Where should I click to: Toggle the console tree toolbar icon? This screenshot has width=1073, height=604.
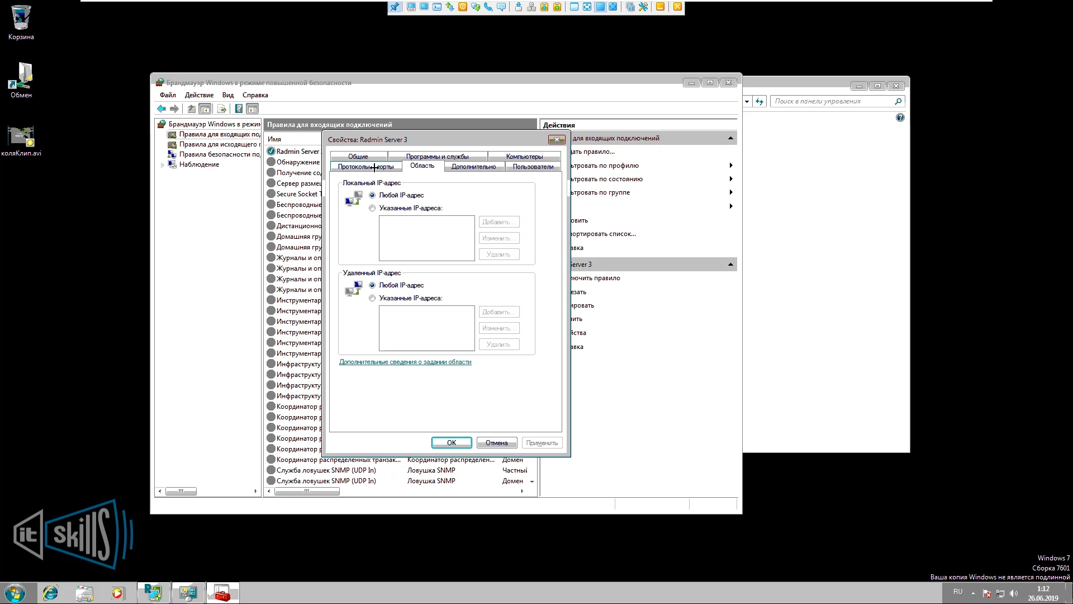(205, 108)
